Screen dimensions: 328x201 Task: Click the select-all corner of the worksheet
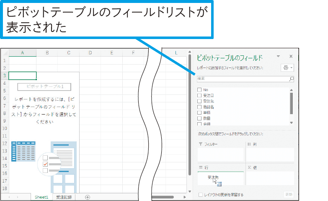[x=5, y=53]
